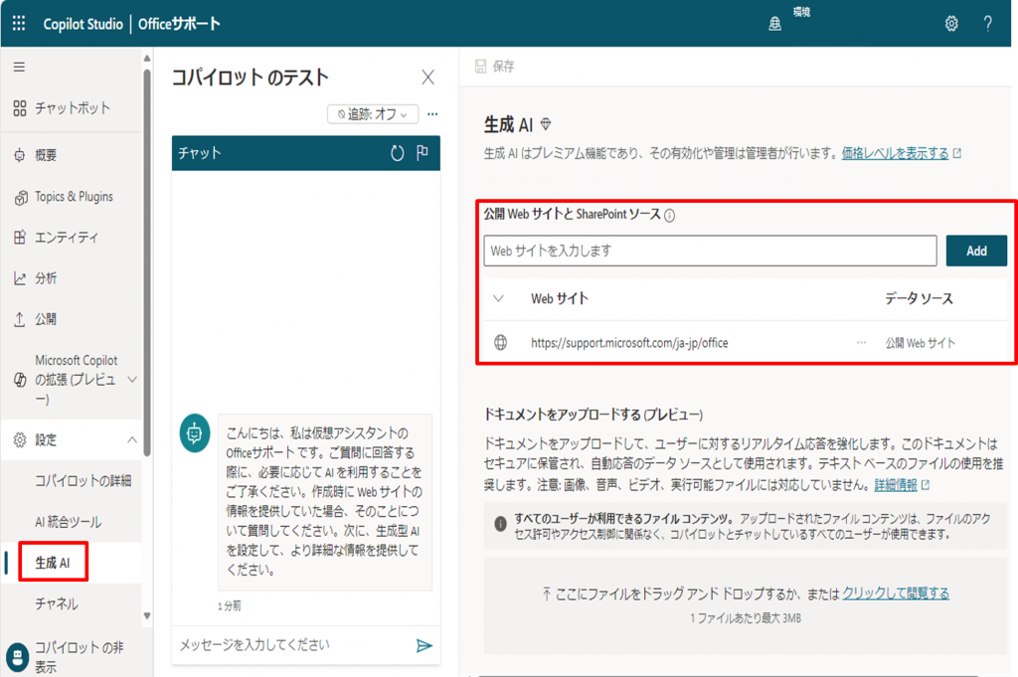Viewport: 1018px width, 677px height.
Task: Open the settings gear in the header
Action: click(951, 24)
